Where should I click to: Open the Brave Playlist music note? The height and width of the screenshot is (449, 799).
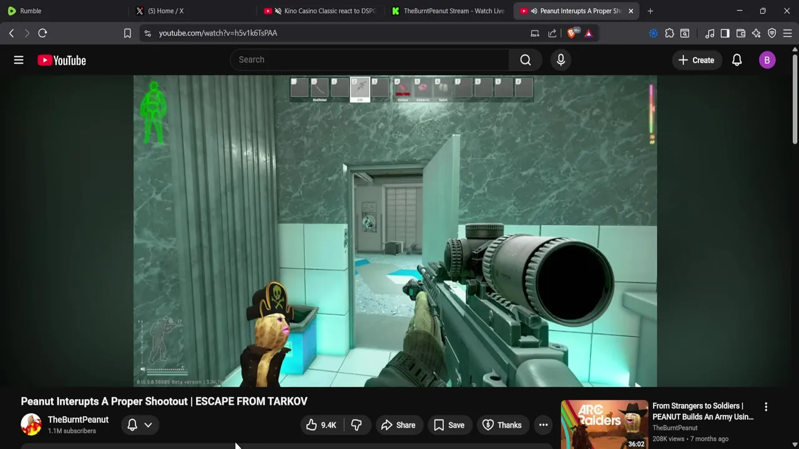pos(710,33)
